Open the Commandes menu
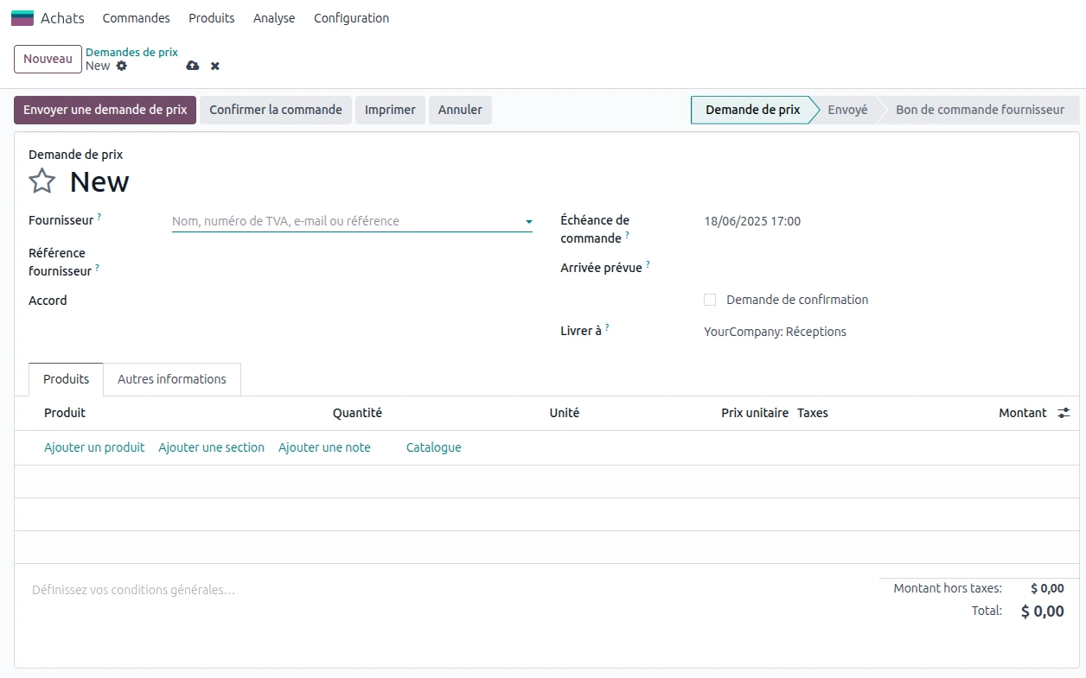 (136, 18)
